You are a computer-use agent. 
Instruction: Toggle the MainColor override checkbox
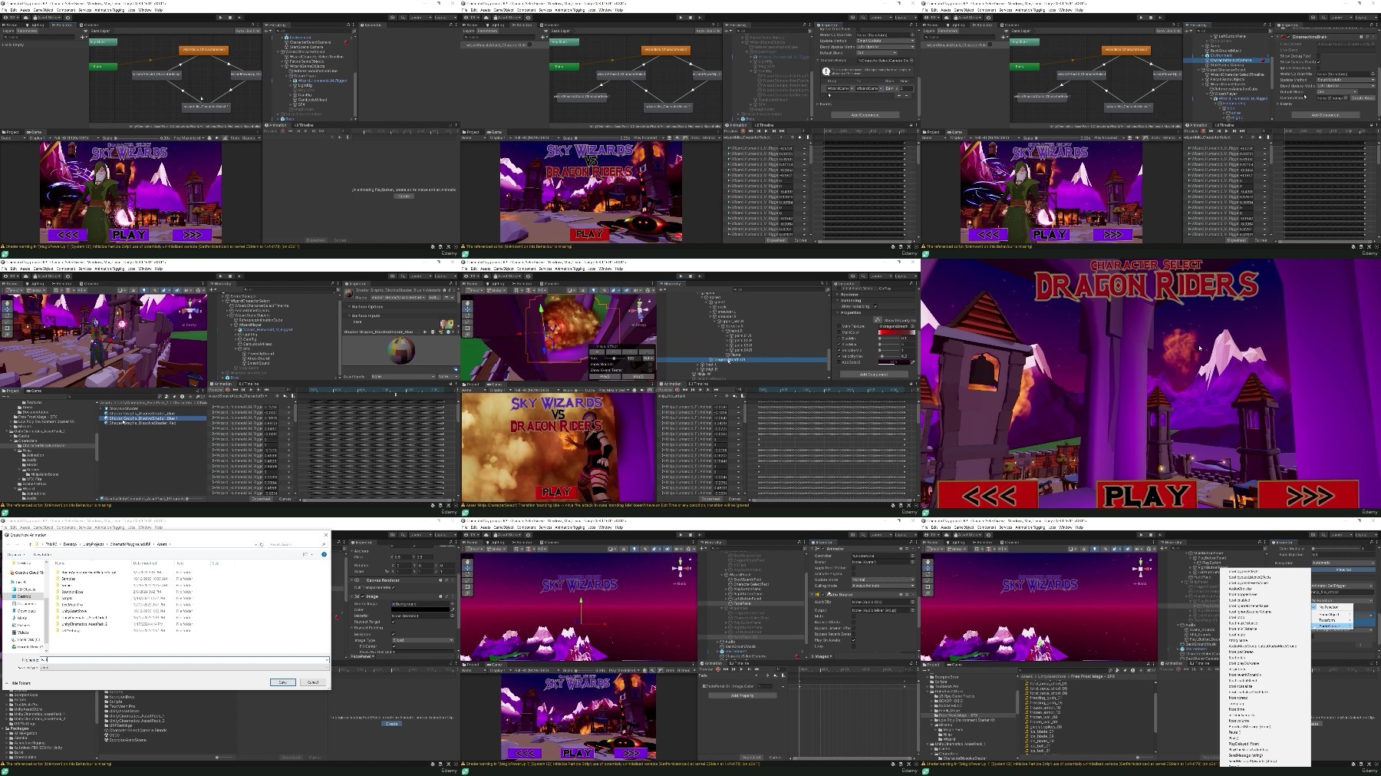[x=839, y=332]
